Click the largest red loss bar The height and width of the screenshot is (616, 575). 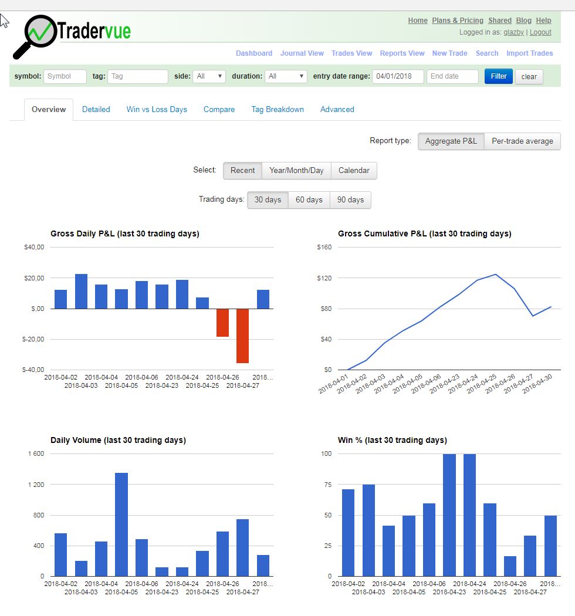(x=242, y=336)
